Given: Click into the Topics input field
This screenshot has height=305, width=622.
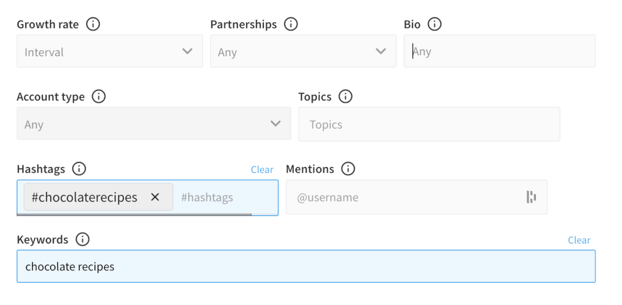Looking at the screenshot, I should pyautogui.click(x=429, y=124).
